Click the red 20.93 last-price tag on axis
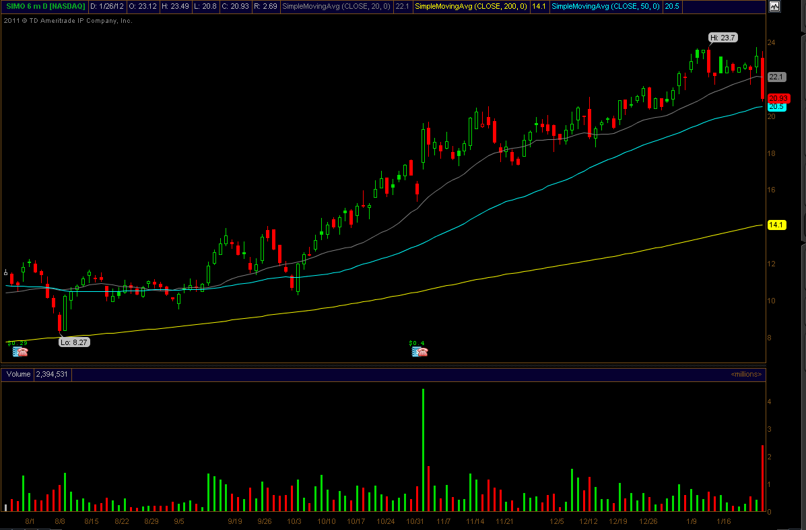 click(x=778, y=98)
